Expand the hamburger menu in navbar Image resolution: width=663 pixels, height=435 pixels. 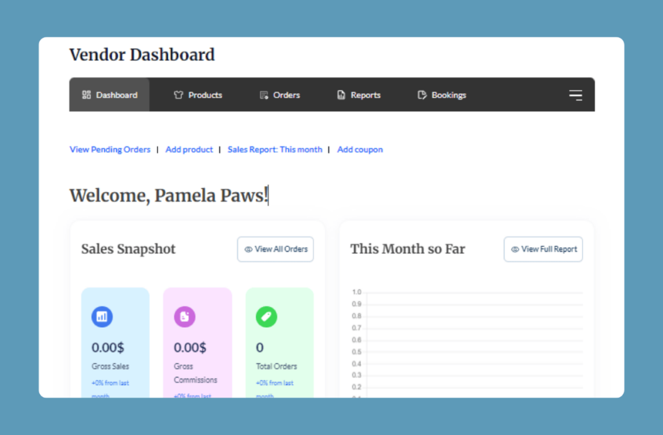coord(576,95)
